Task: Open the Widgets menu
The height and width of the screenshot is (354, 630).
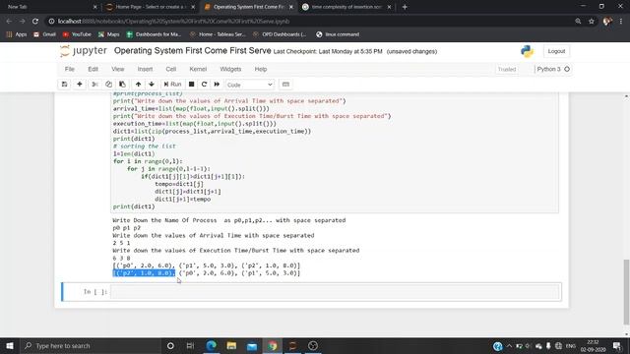Action: pos(230,69)
